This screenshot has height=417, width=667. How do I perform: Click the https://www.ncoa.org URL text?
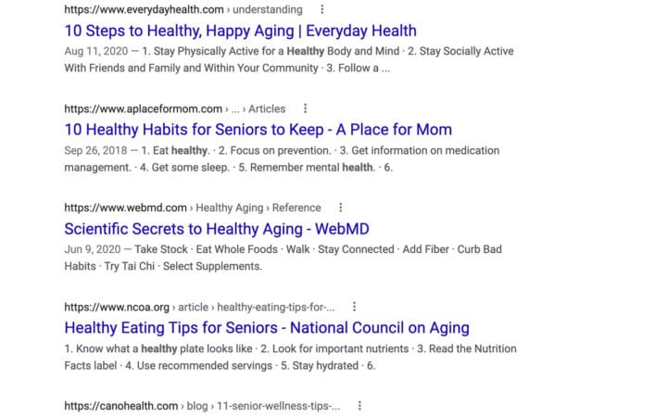[117, 307]
